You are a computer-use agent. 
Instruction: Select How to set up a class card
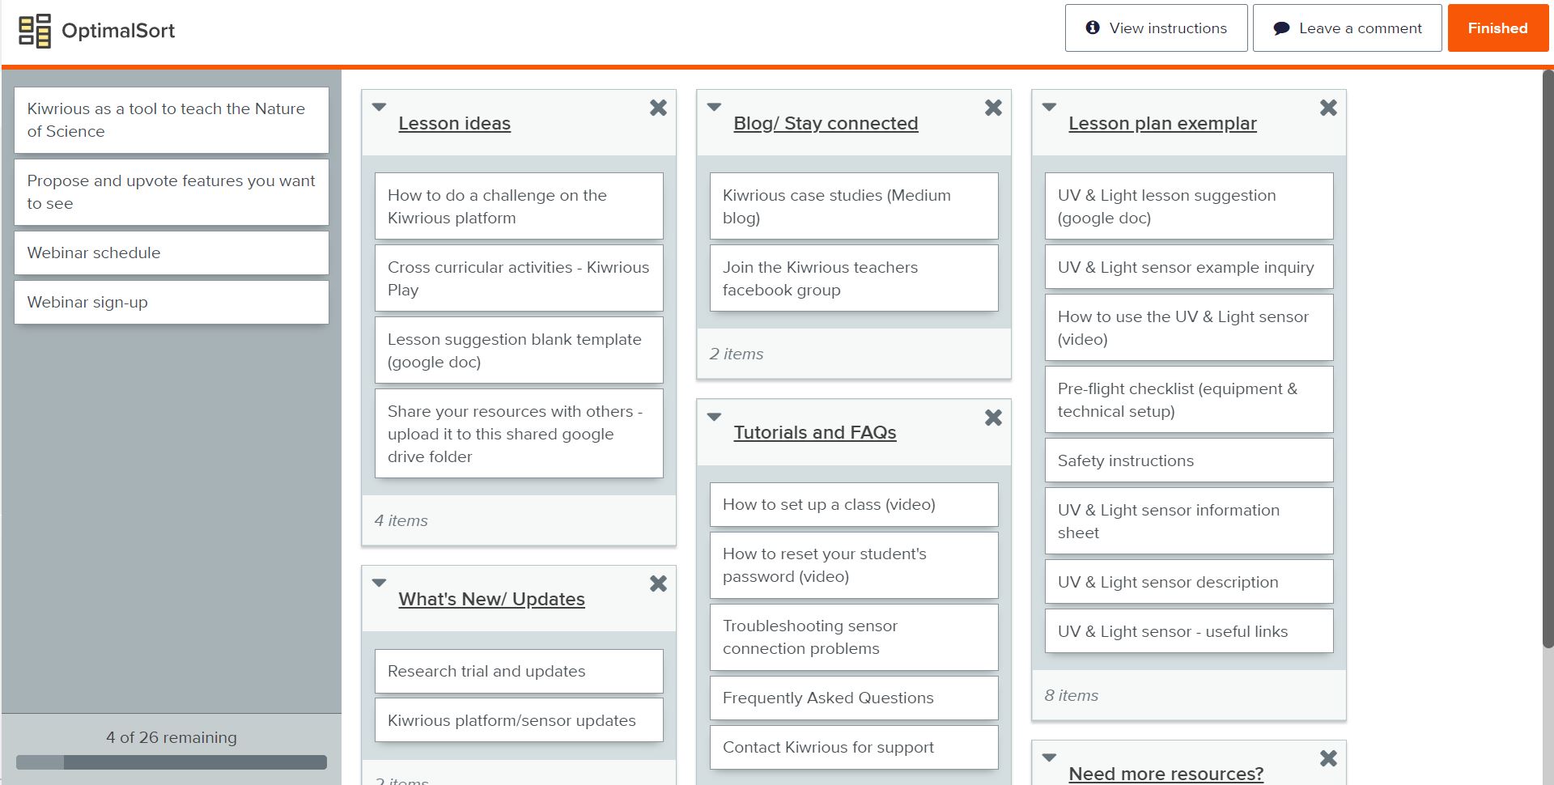pyautogui.click(x=854, y=504)
